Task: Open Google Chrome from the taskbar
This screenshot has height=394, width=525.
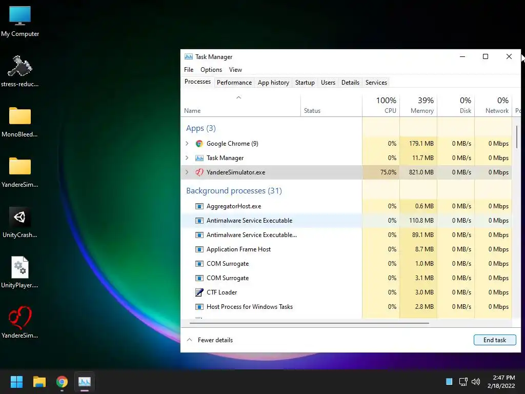Action: [x=62, y=382]
